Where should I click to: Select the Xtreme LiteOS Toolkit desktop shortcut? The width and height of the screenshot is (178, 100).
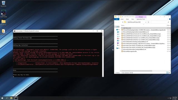pyautogui.click(x=3, y=14)
